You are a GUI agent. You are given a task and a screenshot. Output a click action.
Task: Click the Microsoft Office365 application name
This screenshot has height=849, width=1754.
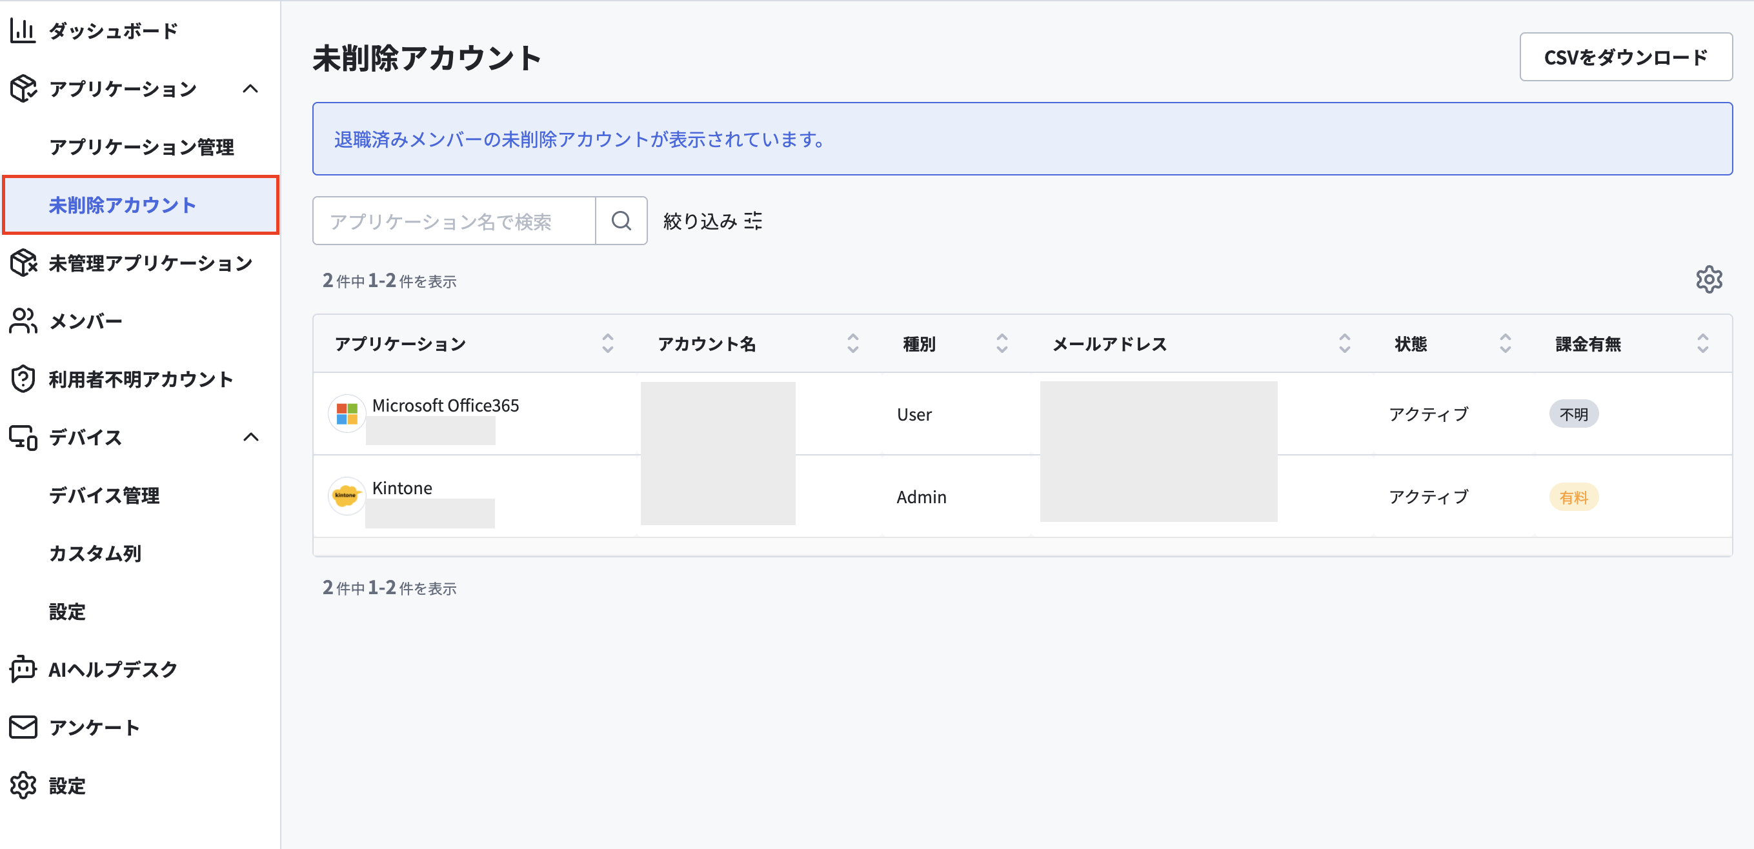(x=445, y=405)
